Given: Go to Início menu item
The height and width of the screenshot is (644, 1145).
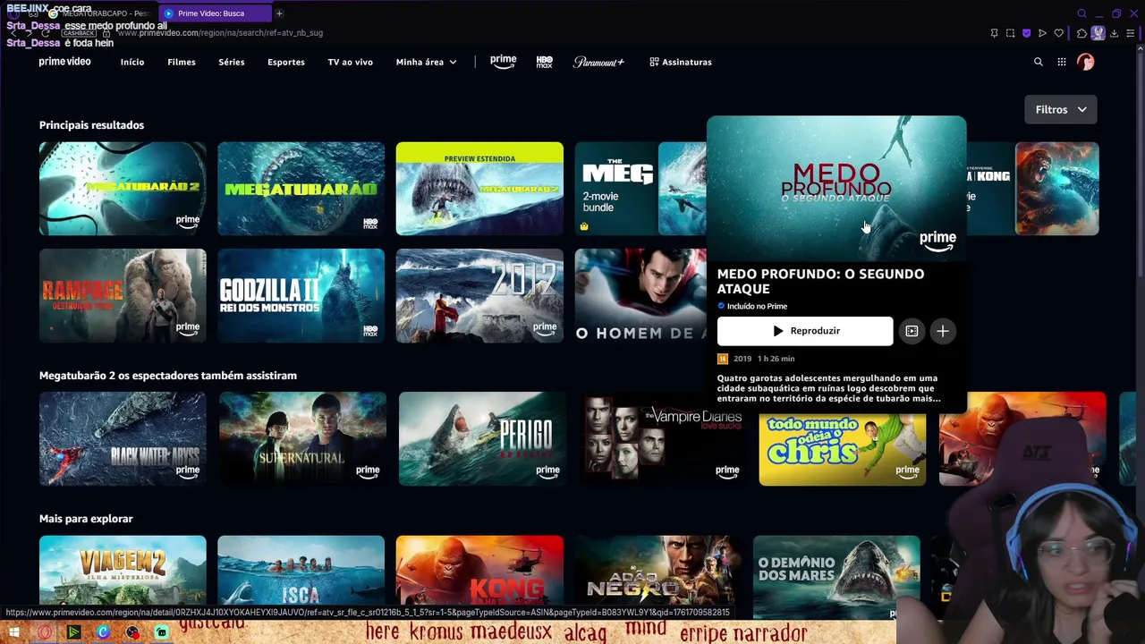Looking at the screenshot, I should 132,62.
